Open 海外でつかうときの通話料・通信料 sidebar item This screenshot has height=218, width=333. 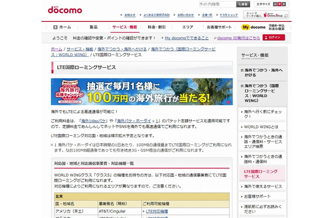(262, 159)
